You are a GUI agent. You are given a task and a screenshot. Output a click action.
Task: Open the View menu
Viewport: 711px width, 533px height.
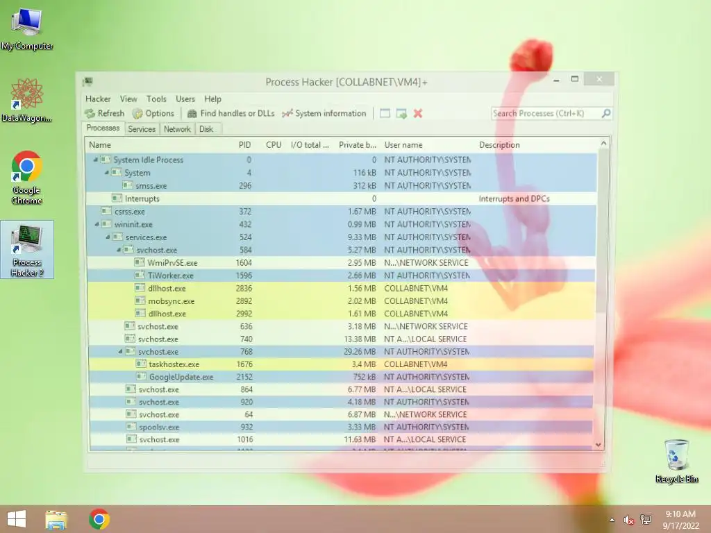pyautogui.click(x=128, y=99)
